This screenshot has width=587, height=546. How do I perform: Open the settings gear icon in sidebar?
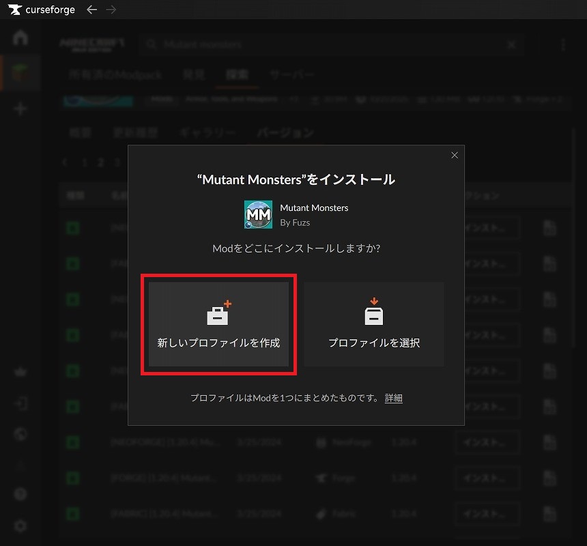[20, 526]
